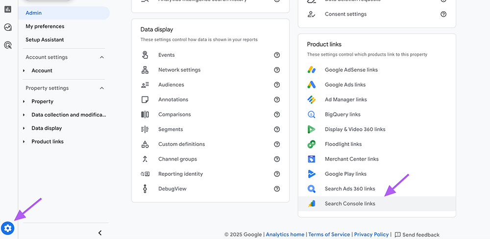Collapse the Property settings section
This screenshot has height=239, width=490.
pyautogui.click(x=102, y=88)
